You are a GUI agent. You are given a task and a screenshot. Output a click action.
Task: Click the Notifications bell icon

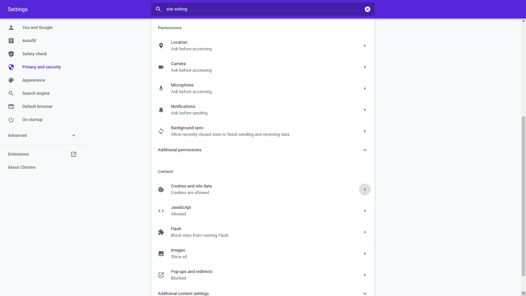(161, 110)
